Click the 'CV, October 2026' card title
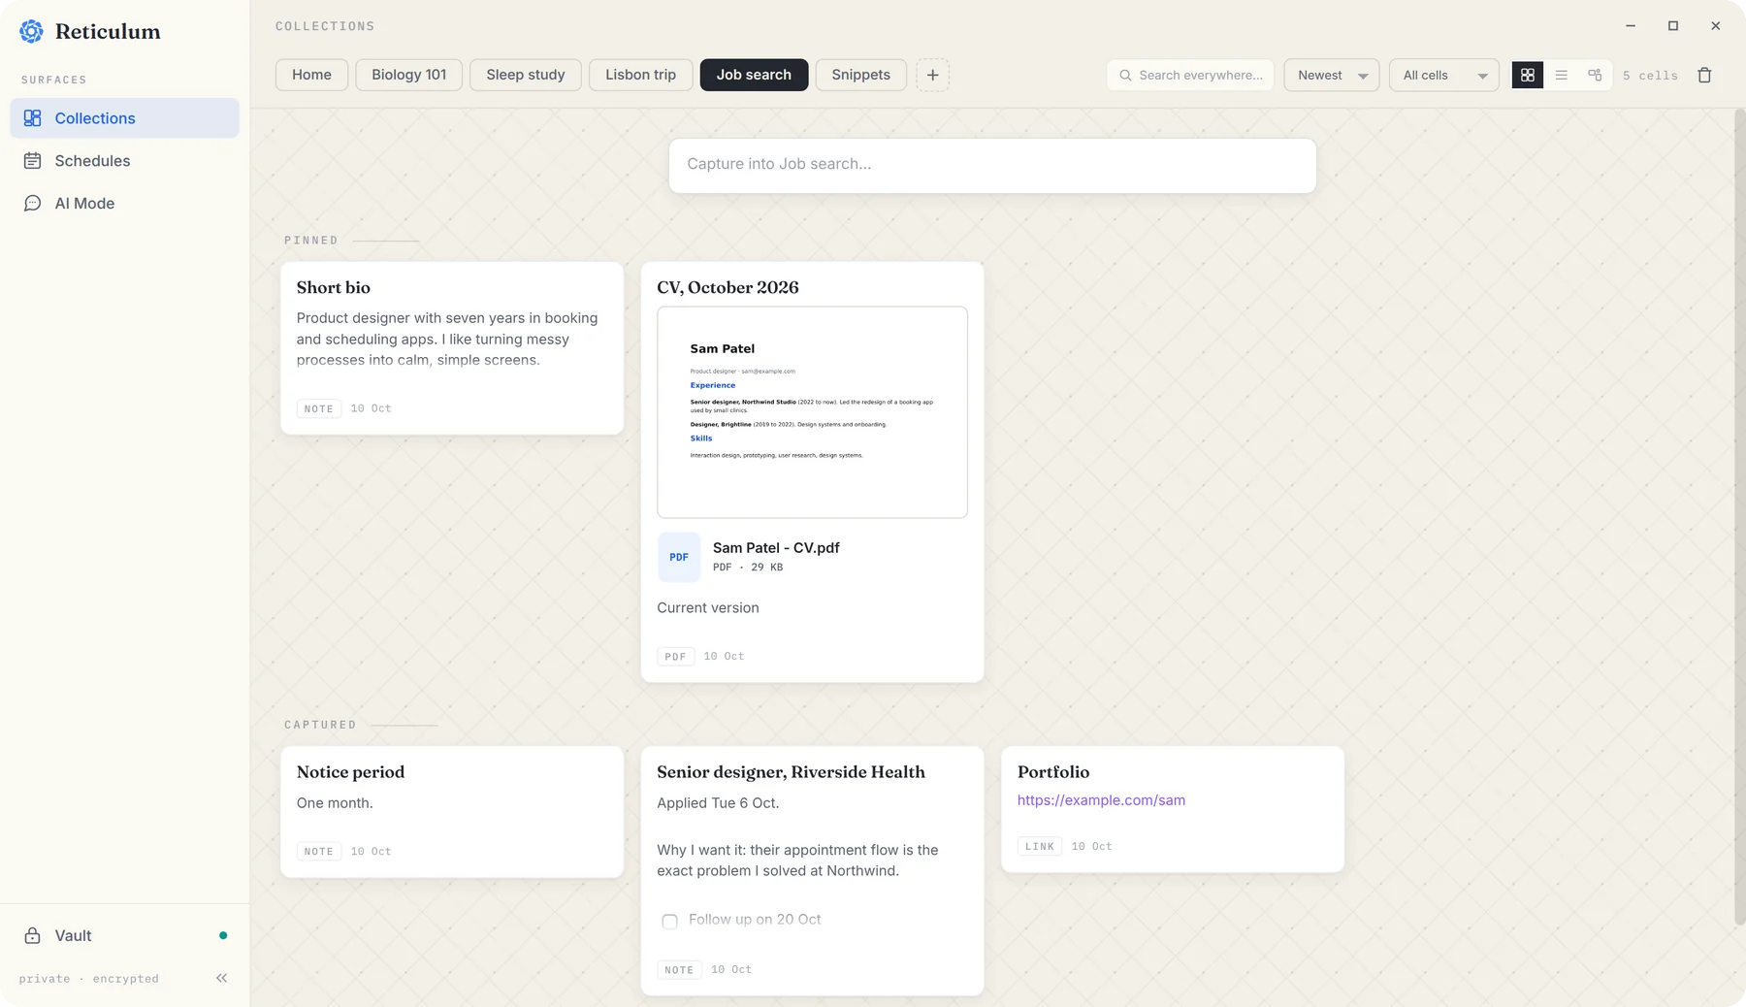This screenshot has width=1746, height=1007. pyautogui.click(x=727, y=287)
